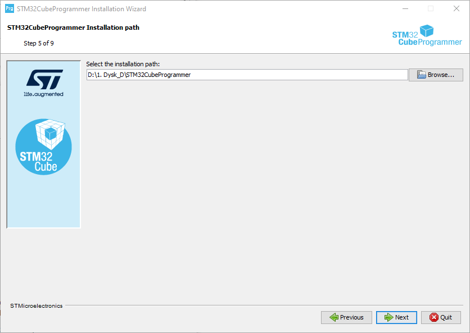470x333 pixels.
Task: Click the round STM32Cube logo
Action: tap(43, 147)
